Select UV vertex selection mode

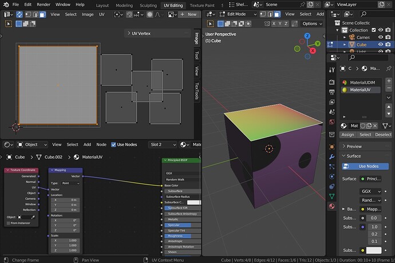28,14
